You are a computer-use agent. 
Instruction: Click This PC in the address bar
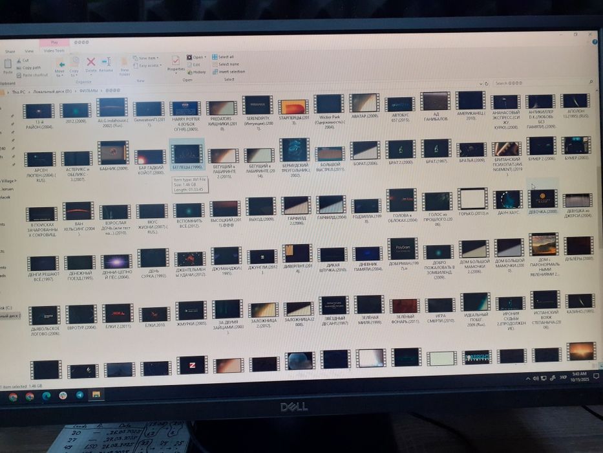point(19,92)
